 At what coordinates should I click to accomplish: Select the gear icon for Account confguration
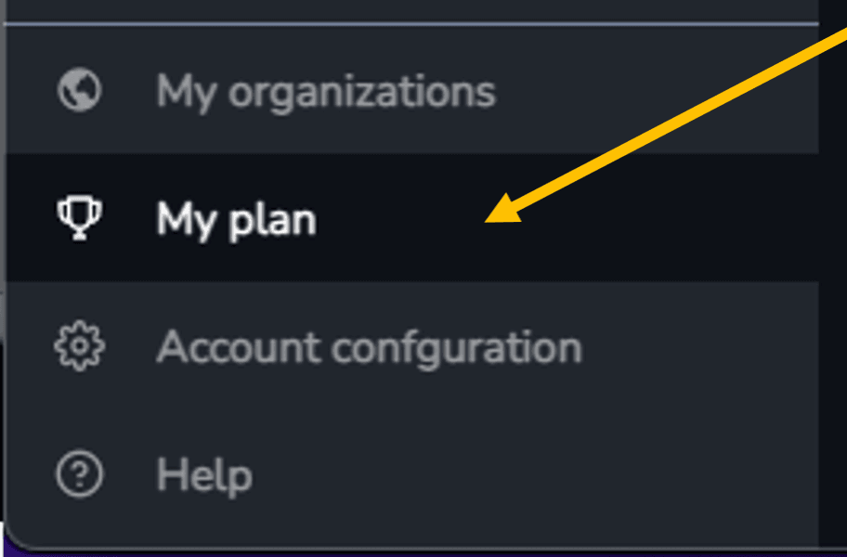(x=80, y=345)
